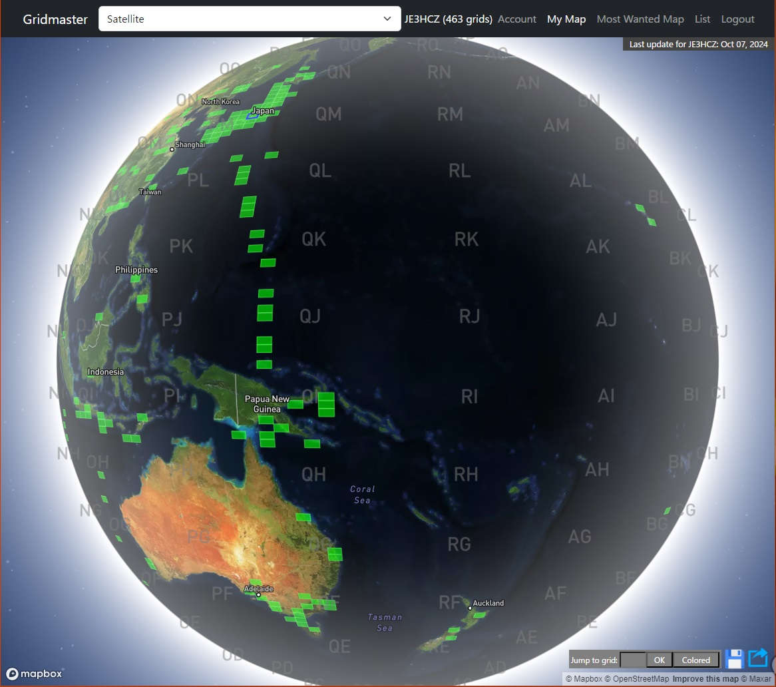Click the Jump to grid input field
Viewport: 776px width, 687px height.
click(x=632, y=660)
